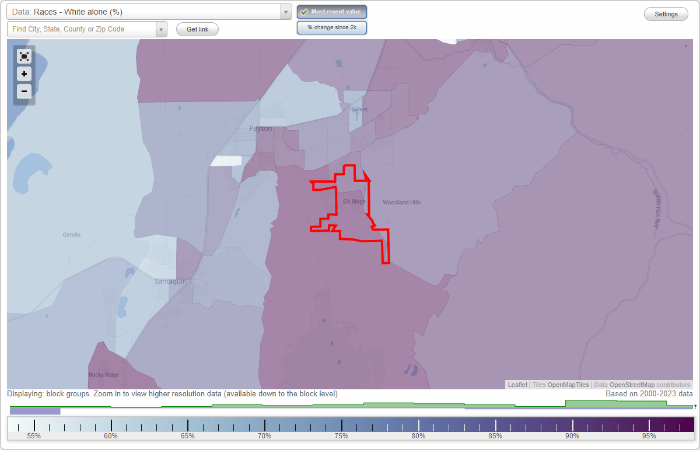Open the Data metric dropdown

tap(285, 12)
